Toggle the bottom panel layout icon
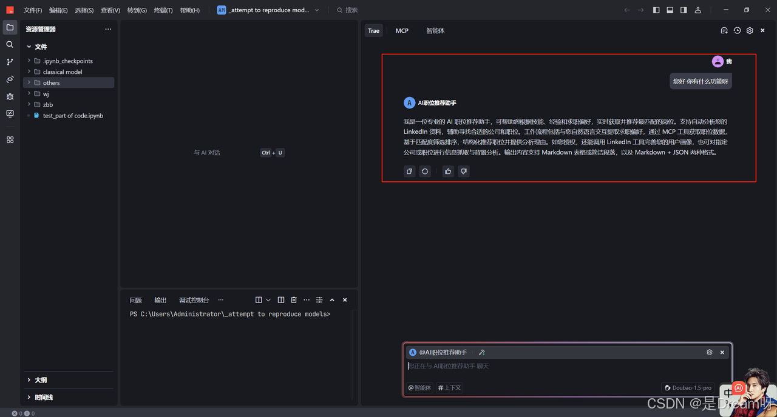 pos(670,10)
